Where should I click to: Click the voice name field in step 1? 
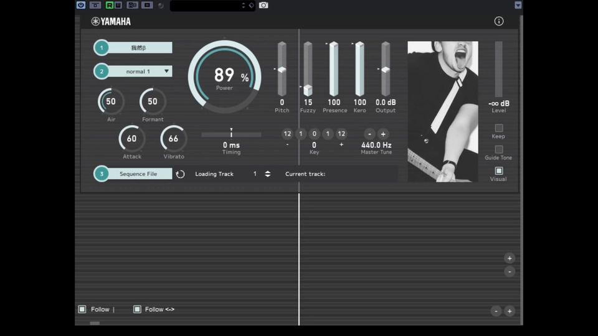[x=139, y=48]
